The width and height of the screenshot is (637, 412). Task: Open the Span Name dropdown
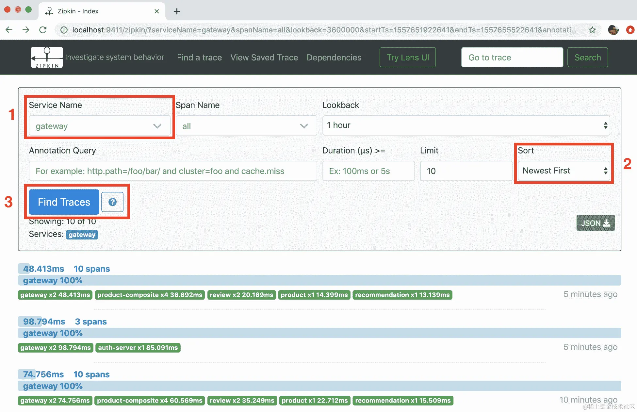tap(246, 126)
